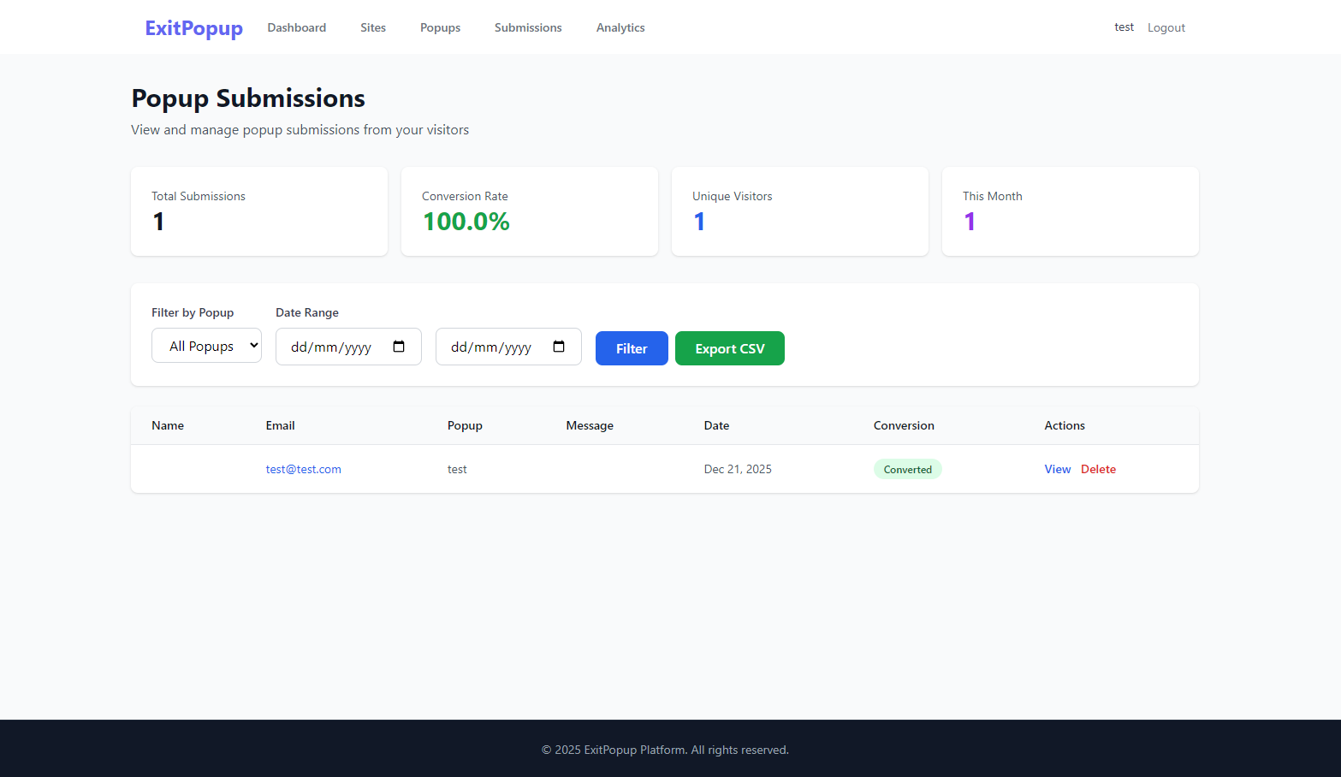Select the Total Submissions stat card
The height and width of the screenshot is (777, 1341).
point(258,211)
